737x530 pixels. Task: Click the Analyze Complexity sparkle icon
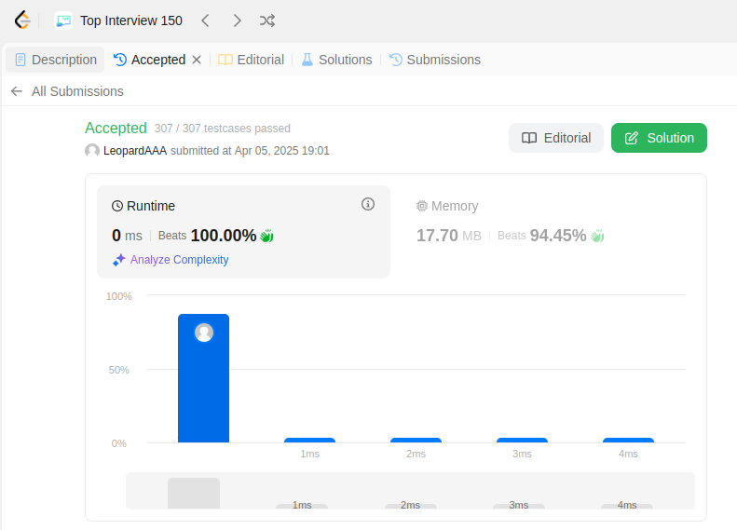[x=119, y=260]
